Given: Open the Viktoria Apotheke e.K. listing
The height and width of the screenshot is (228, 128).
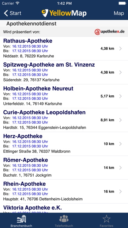Looking at the screenshot, I should [x=64, y=208].
